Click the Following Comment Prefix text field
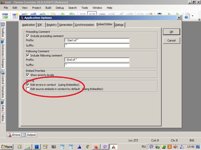Viewport: 201px width, 150px height. (x=97, y=60)
